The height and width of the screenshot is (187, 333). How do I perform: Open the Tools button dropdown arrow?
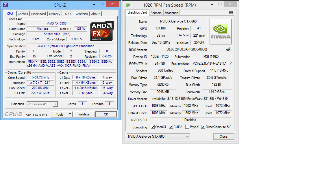pos(70,114)
